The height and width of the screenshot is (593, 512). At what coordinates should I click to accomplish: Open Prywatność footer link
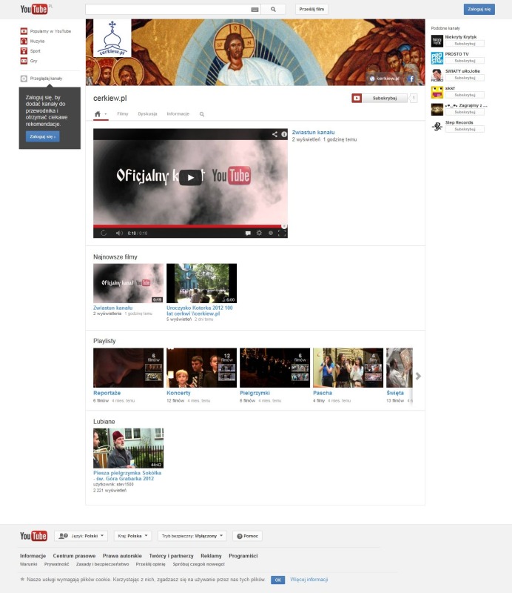(x=57, y=564)
